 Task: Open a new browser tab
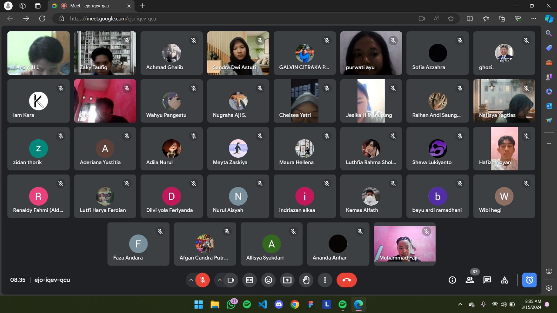point(142,6)
